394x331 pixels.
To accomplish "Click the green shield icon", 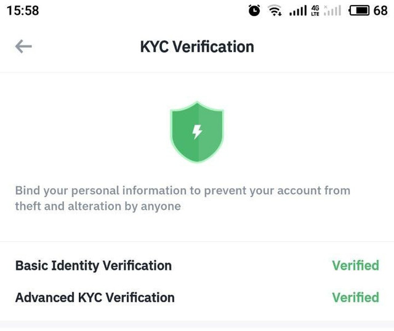I will tap(197, 133).
